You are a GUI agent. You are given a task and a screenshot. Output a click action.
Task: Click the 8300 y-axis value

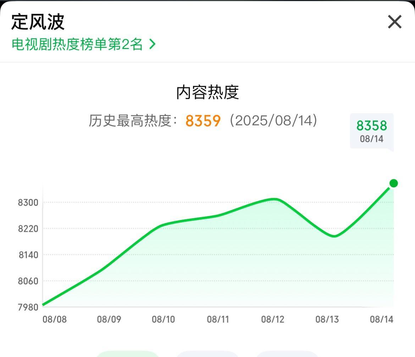click(28, 203)
